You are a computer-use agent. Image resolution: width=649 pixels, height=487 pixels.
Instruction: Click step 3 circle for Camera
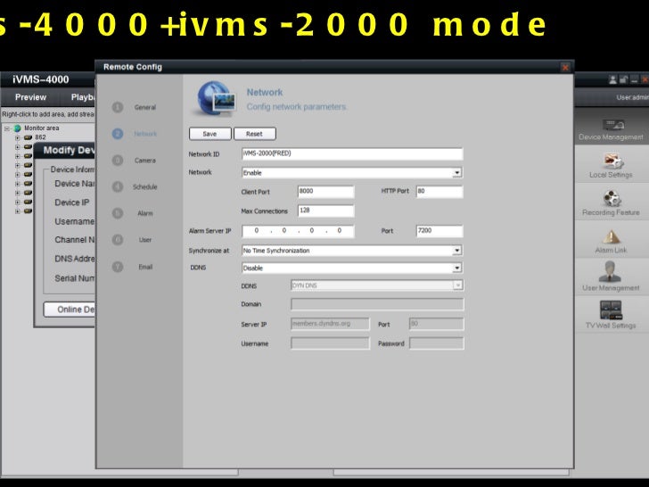(118, 161)
